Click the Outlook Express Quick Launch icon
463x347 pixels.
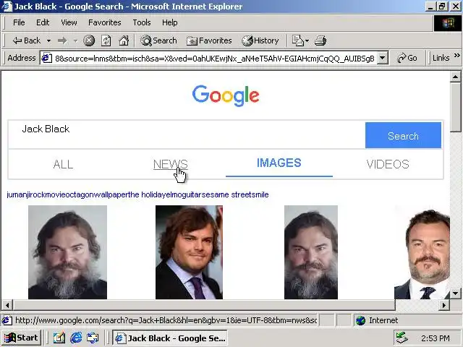(93, 338)
